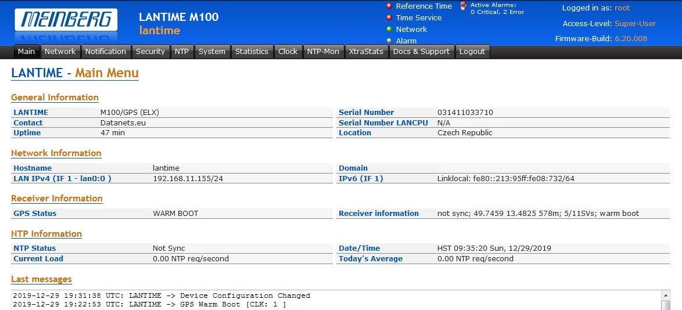Click the Network green status LED
682x310 pixels.
389,29
